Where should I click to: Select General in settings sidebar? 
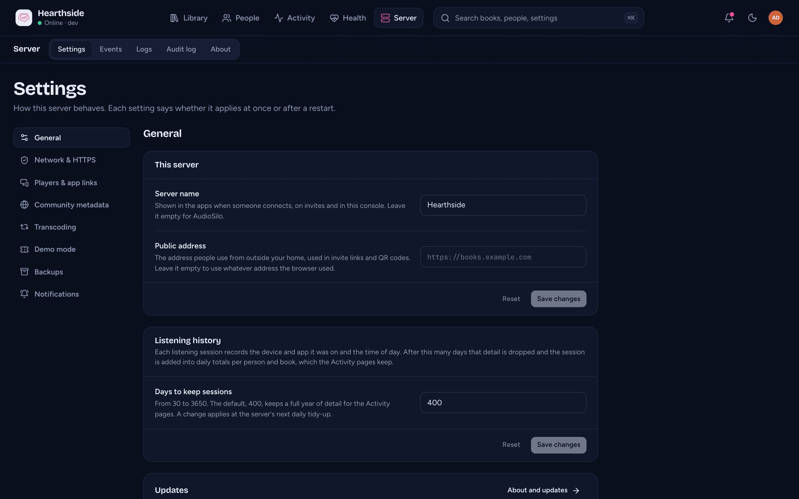pos(71,138)
